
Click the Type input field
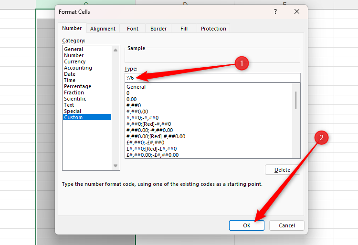[x=212, y=78]
